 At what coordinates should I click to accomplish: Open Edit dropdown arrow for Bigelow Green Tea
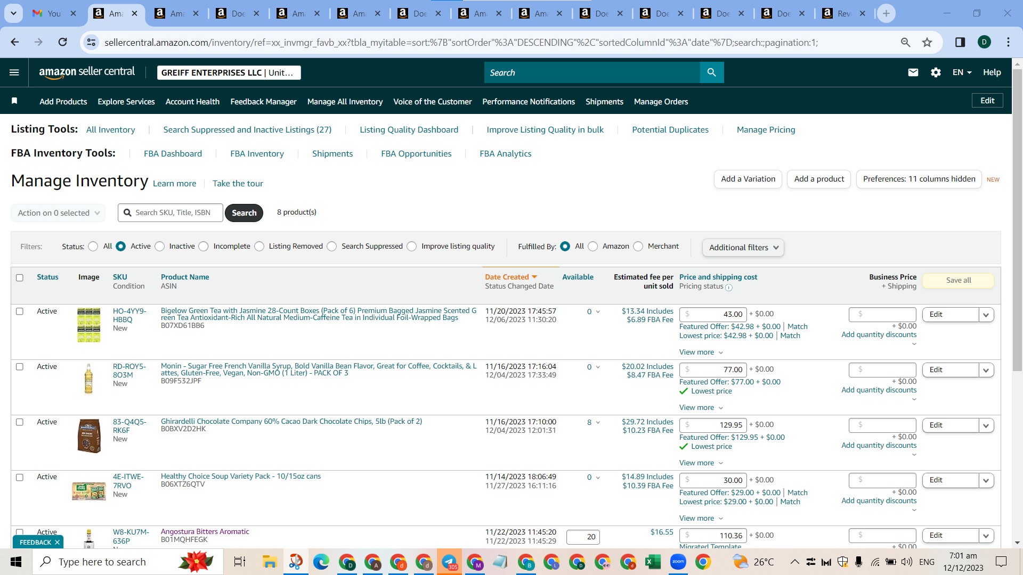pos(986,315)
